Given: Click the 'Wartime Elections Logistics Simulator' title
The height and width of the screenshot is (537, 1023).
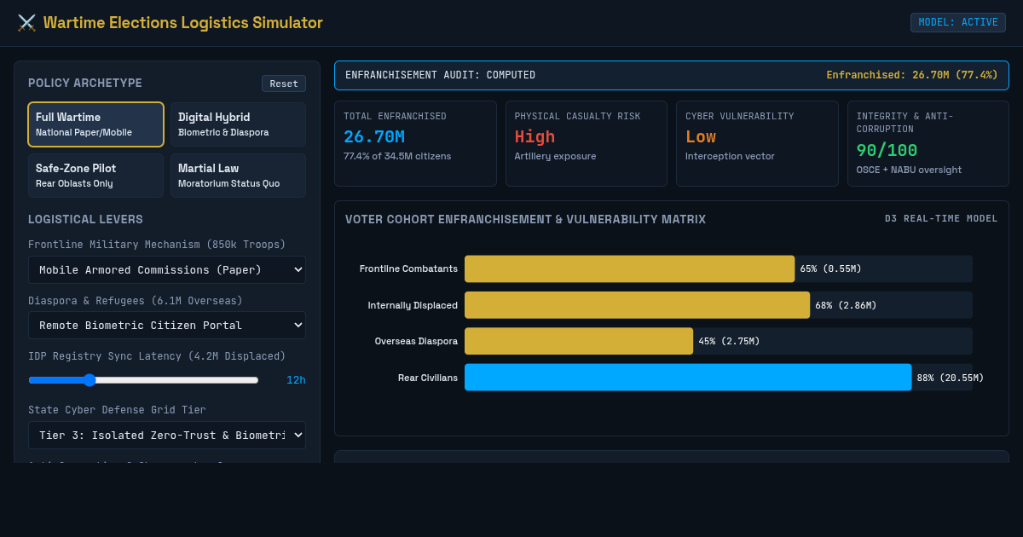Looking at the screenshot, I should [183, 23].
